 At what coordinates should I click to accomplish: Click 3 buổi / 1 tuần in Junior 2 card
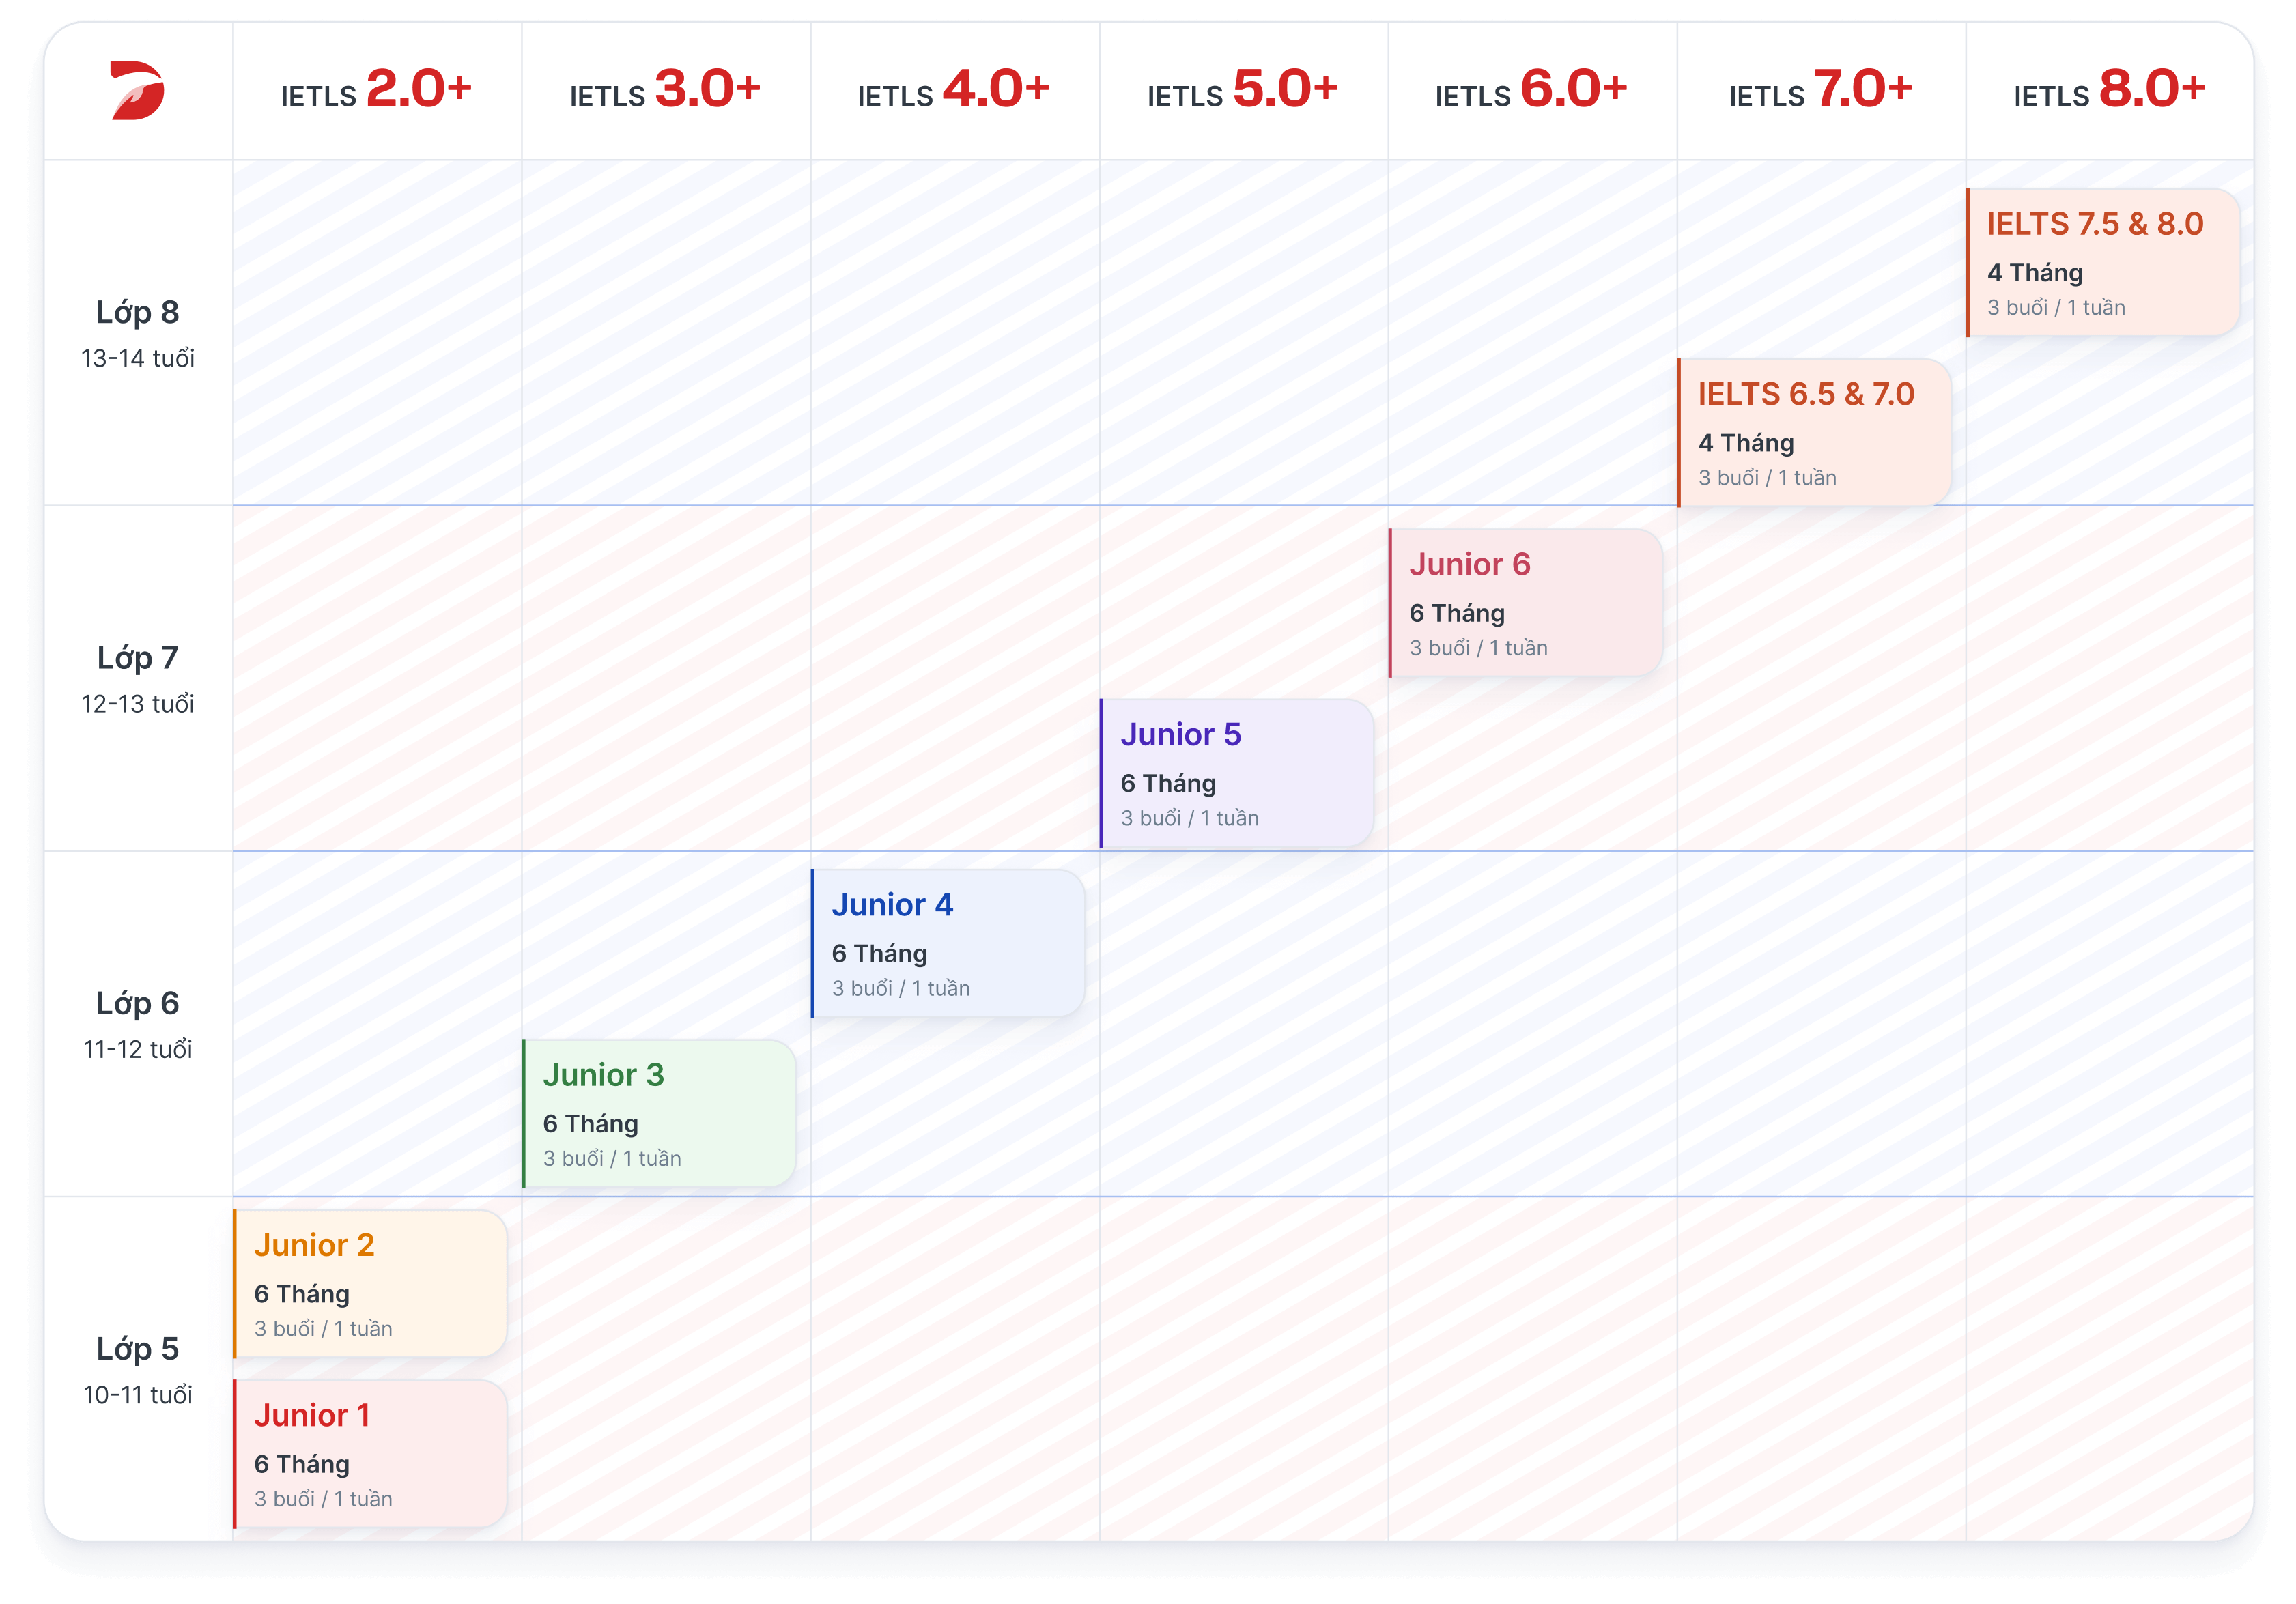click(x=322, y=1329)
